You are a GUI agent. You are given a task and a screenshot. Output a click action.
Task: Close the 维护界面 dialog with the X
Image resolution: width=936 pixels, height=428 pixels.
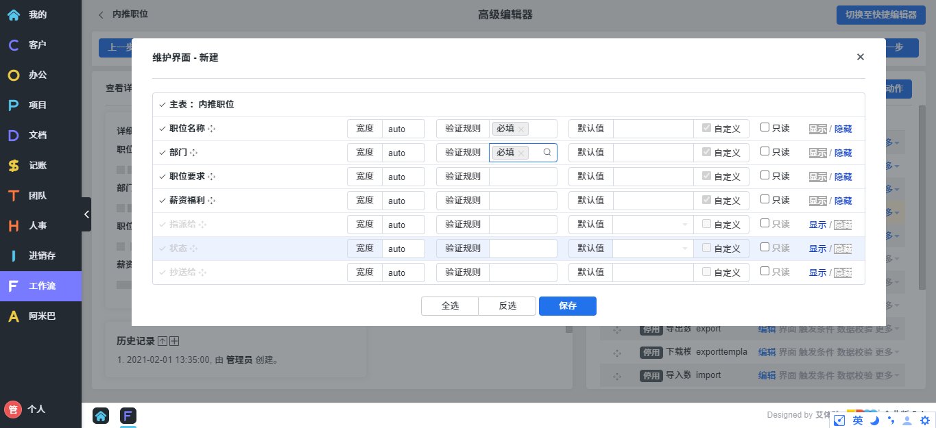click(860, 57)
